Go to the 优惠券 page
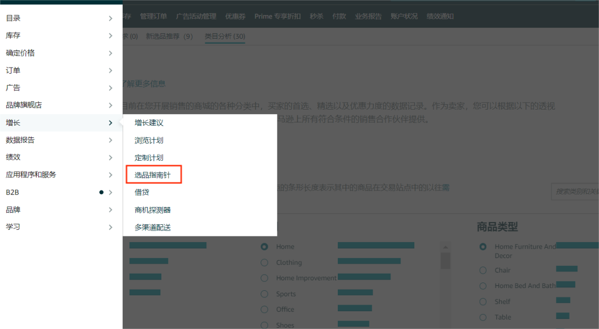The image size is (599, 329). point(235,16)
